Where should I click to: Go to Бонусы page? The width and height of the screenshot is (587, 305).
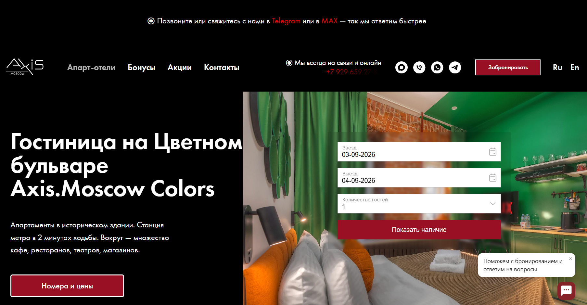click(x=141, y=68)
